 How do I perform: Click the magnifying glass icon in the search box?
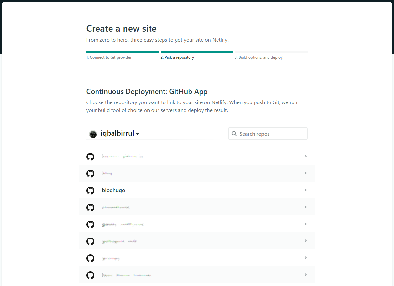pyautogui.click(x=234, y=133)
